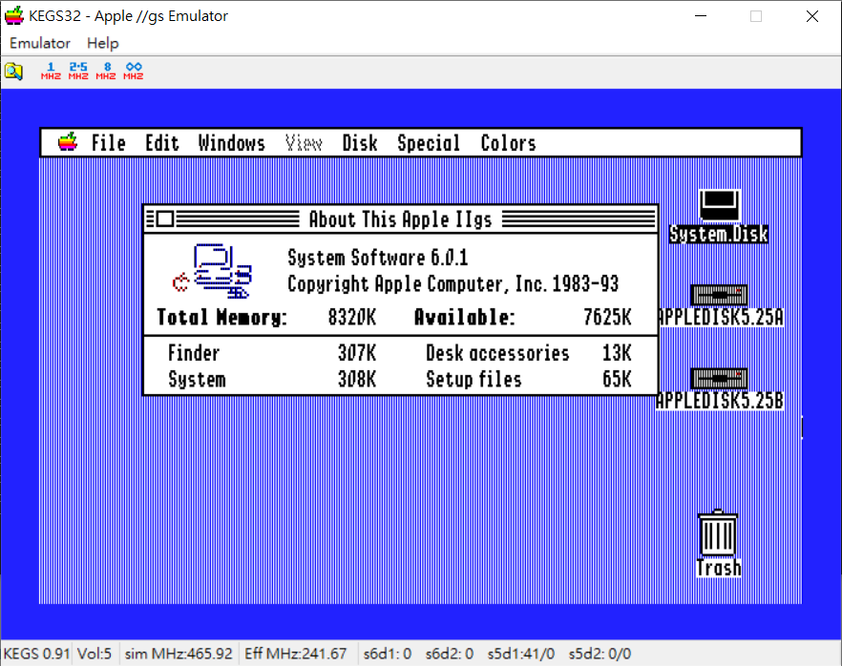Click the System Software 6.0.1 text
The image size is (842, 666).
377,258
